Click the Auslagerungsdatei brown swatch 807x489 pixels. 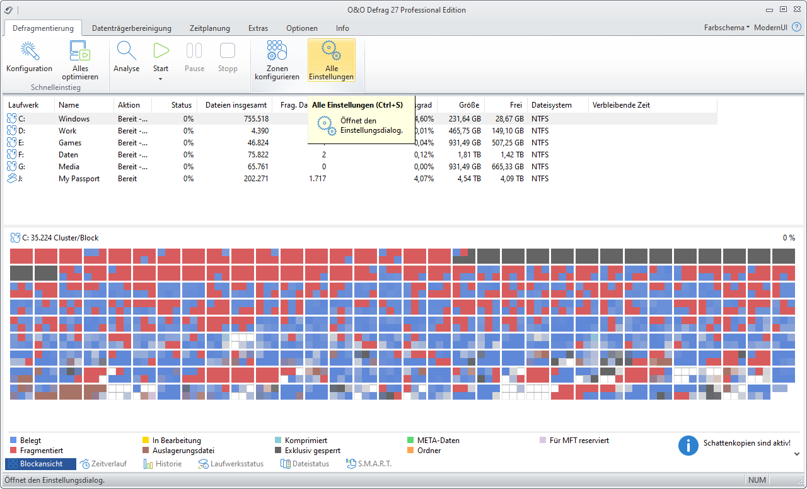146,451
